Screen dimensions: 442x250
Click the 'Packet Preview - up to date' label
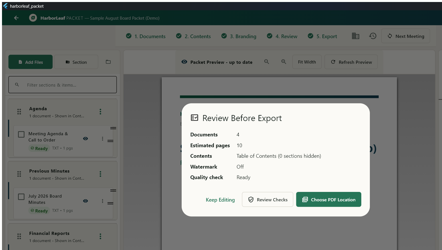[221, 62]
